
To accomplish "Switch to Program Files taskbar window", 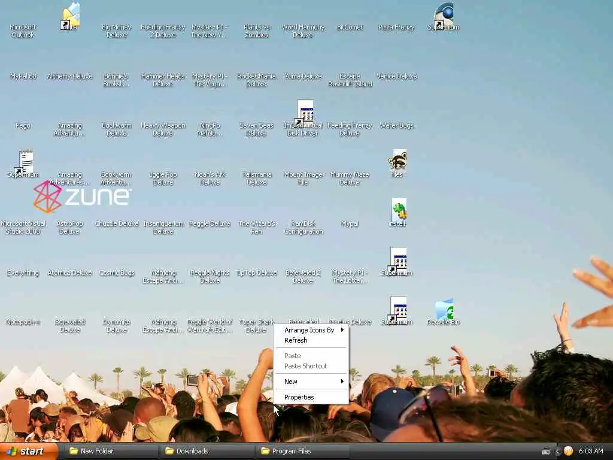I will point(302,451).
